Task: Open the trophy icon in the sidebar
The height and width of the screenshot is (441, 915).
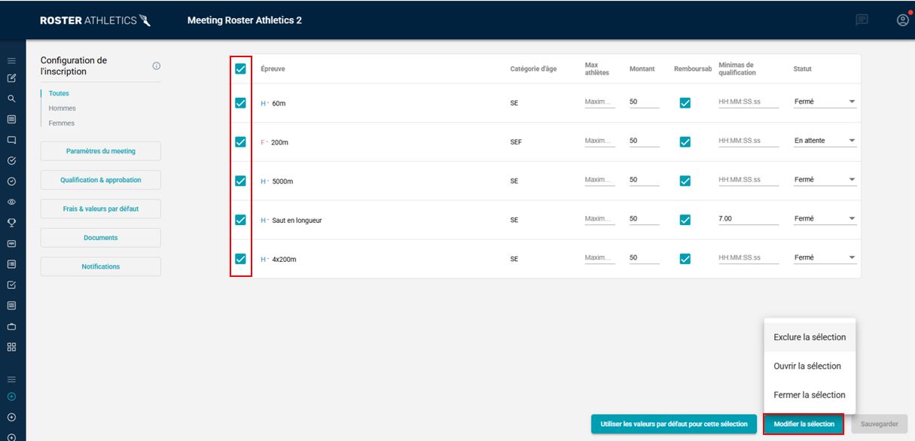Action: coord(11,223)
